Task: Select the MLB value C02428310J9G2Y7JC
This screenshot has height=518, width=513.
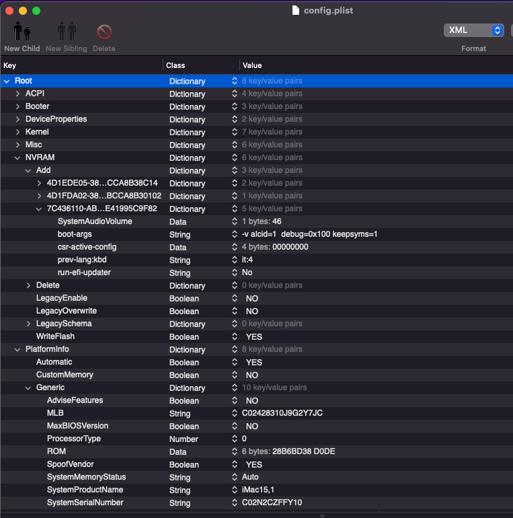Action: pyautogui.click(x=282, y=413)
